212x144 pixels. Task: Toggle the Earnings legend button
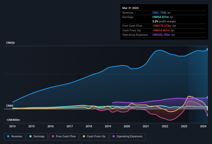(37, 137)
